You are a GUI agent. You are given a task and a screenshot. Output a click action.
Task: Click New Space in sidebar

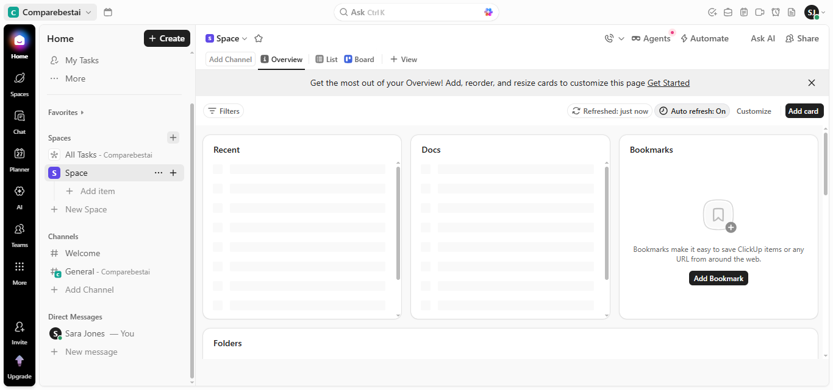point(86,209)
